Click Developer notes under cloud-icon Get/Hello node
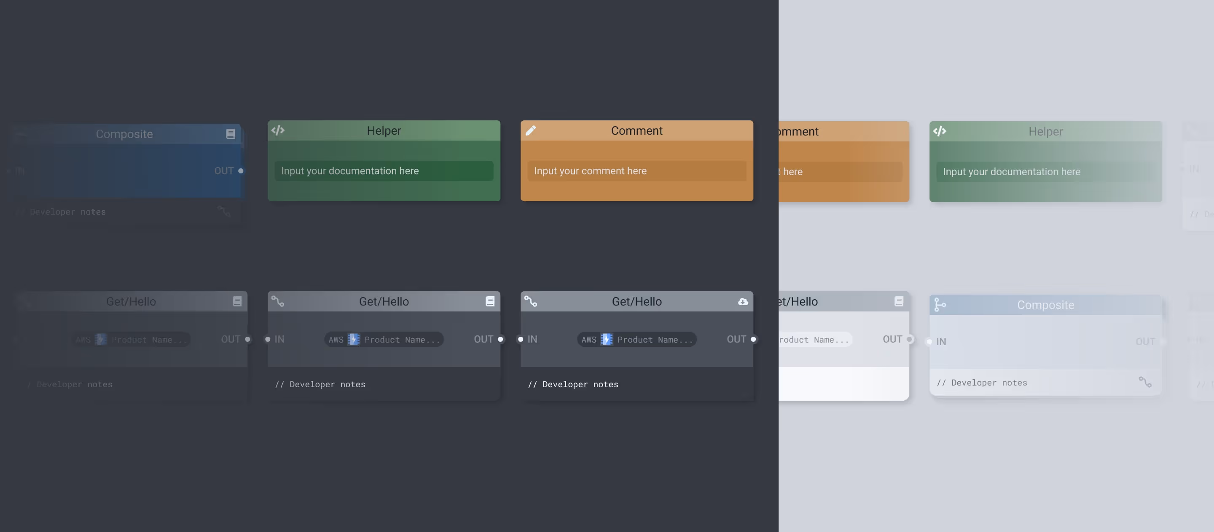The width and height of the screenshot is (1214, 532). point(580,384)
